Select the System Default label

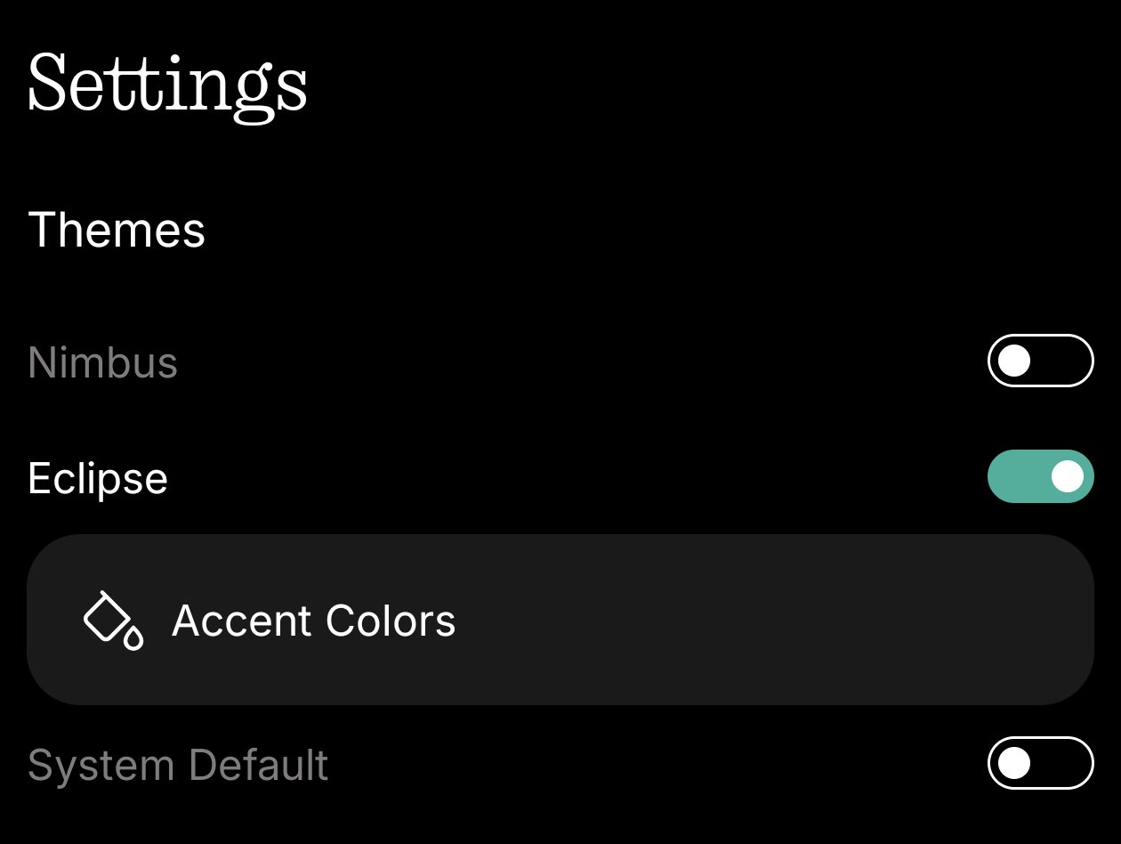pyautogui.click(x=178, y=766)
